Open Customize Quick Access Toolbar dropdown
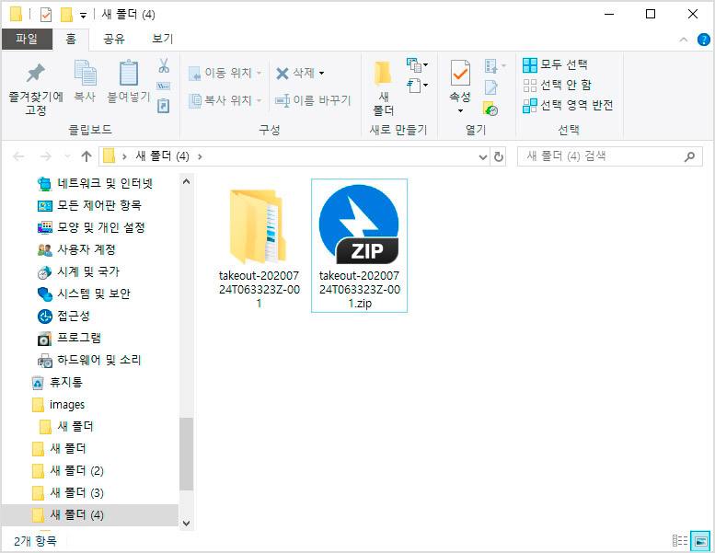The width and height of the screenshot is (715, 553). [83, 15]
